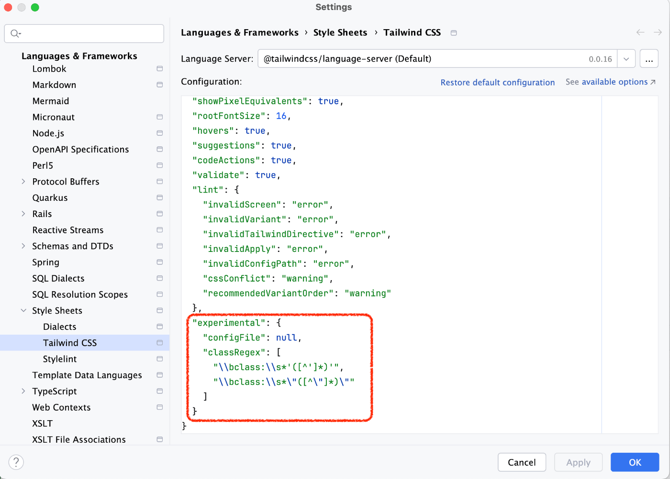
Task: Expand the Protocol Buffers tree node
Action: [23, 182]
